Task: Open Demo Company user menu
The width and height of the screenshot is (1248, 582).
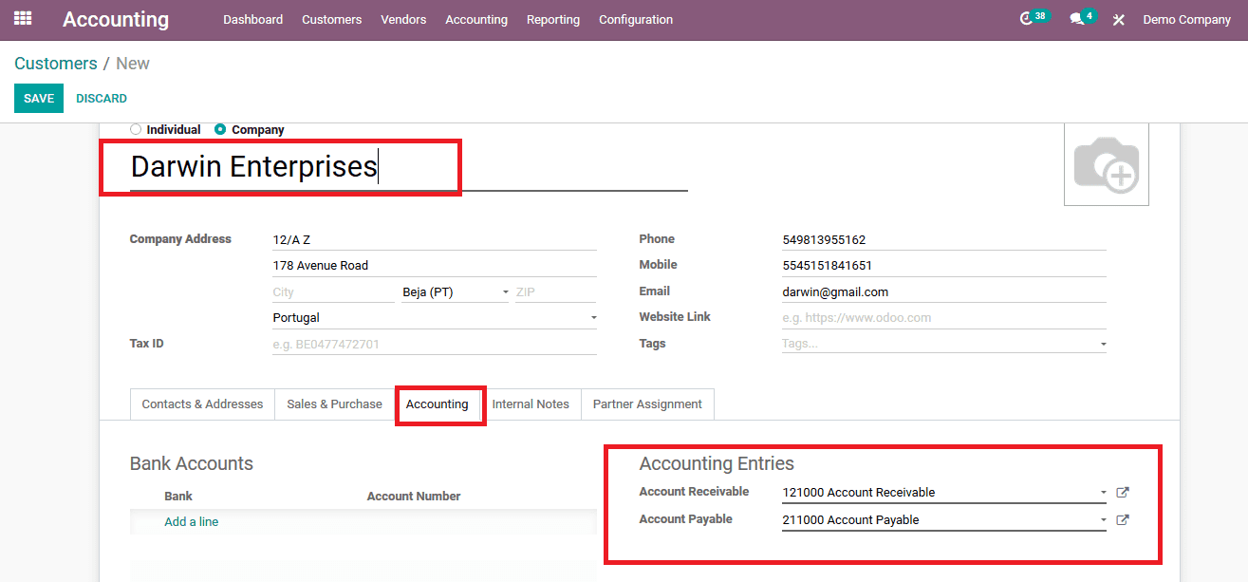Action: click(x=1186, y=19)
